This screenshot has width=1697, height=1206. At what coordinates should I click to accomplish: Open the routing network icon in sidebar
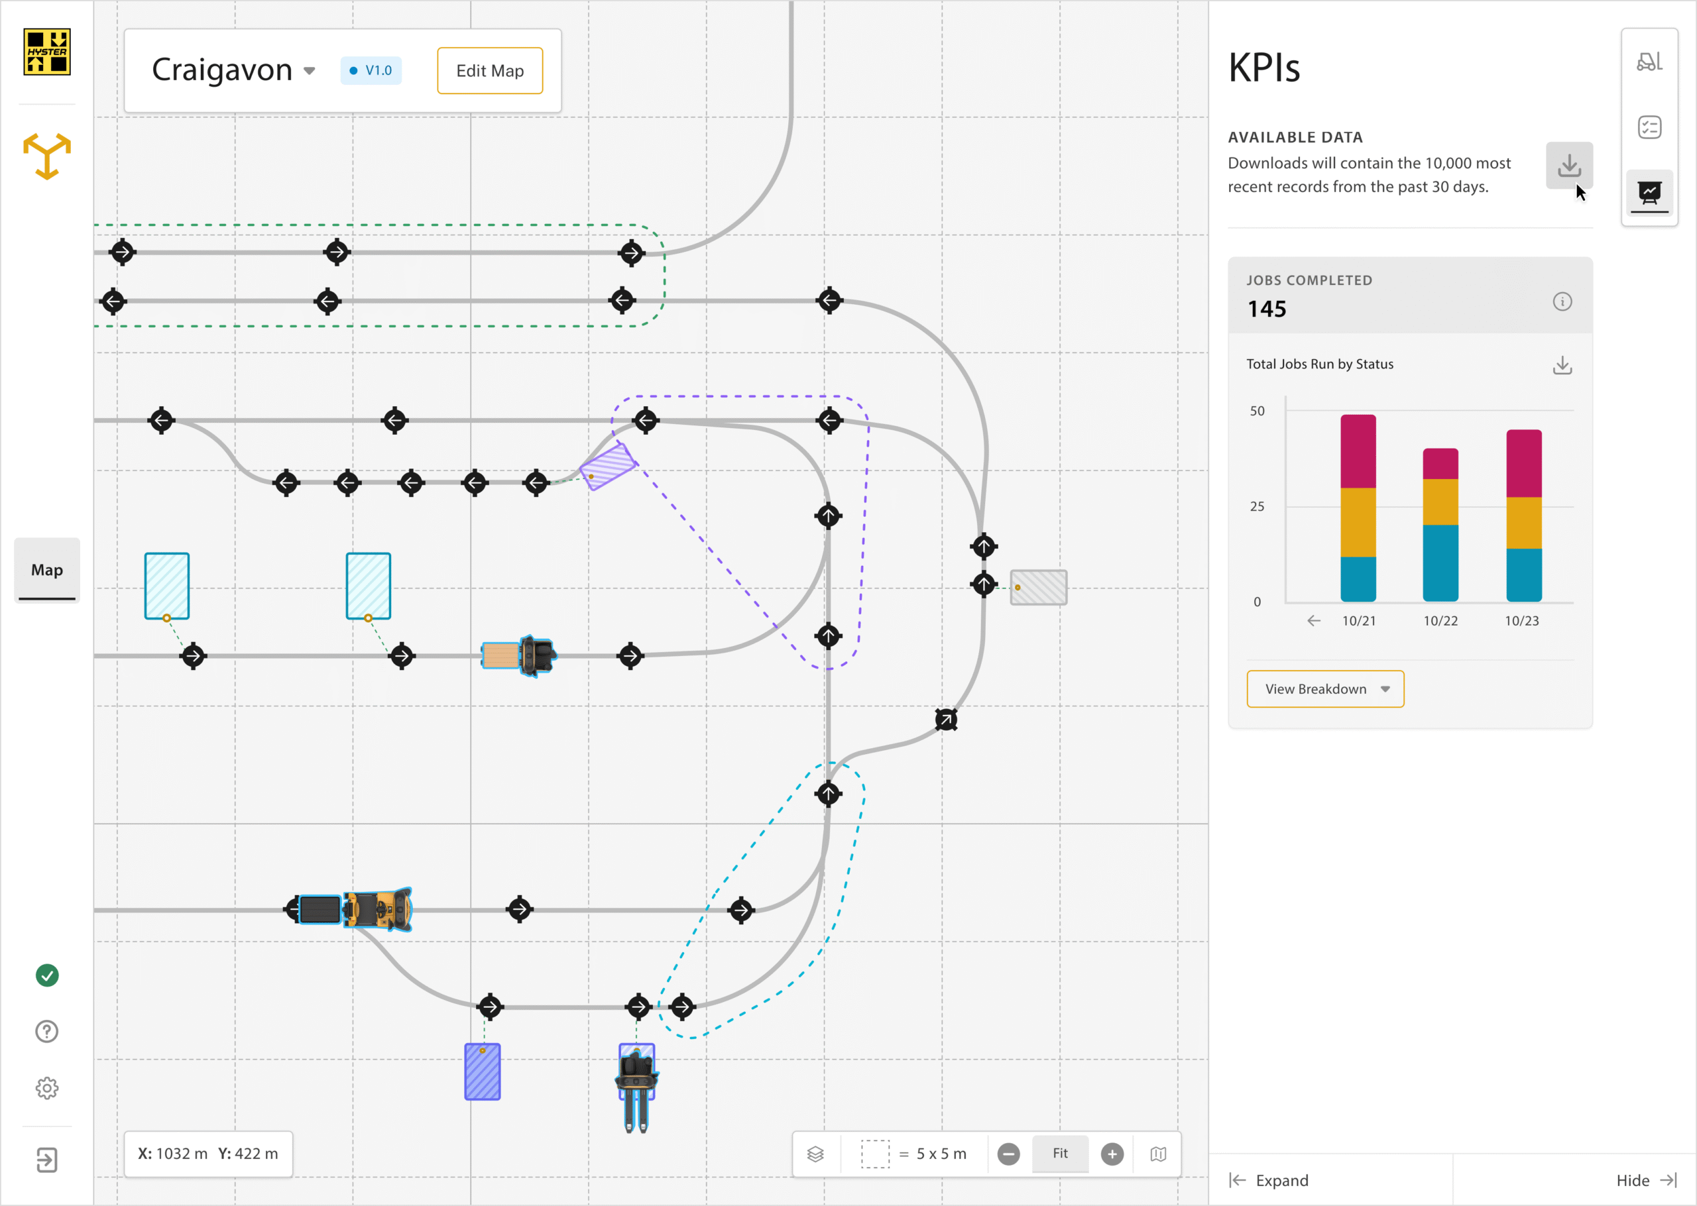pyautogui.click(x=47, y=156)
